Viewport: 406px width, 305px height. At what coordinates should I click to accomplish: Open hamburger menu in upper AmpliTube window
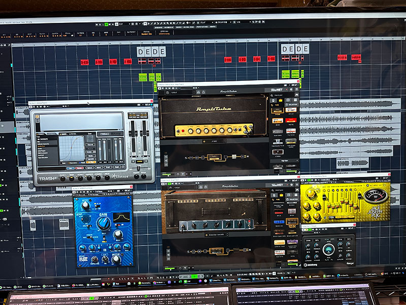295,89
